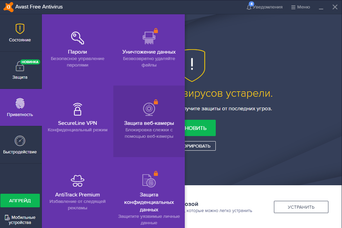Click the green АПГРЕЙД button
Viewport: 342px width, 228px height.
pos(20,201)
